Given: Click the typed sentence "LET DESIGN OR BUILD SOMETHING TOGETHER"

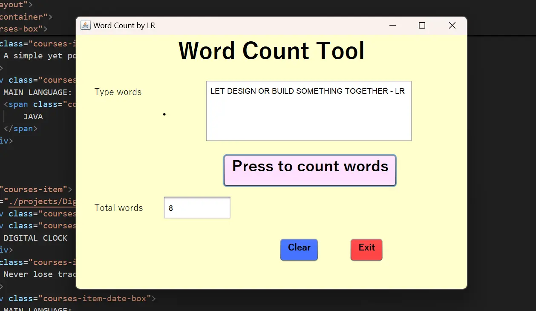Looking at the screenshot, I should pos(307,91).
